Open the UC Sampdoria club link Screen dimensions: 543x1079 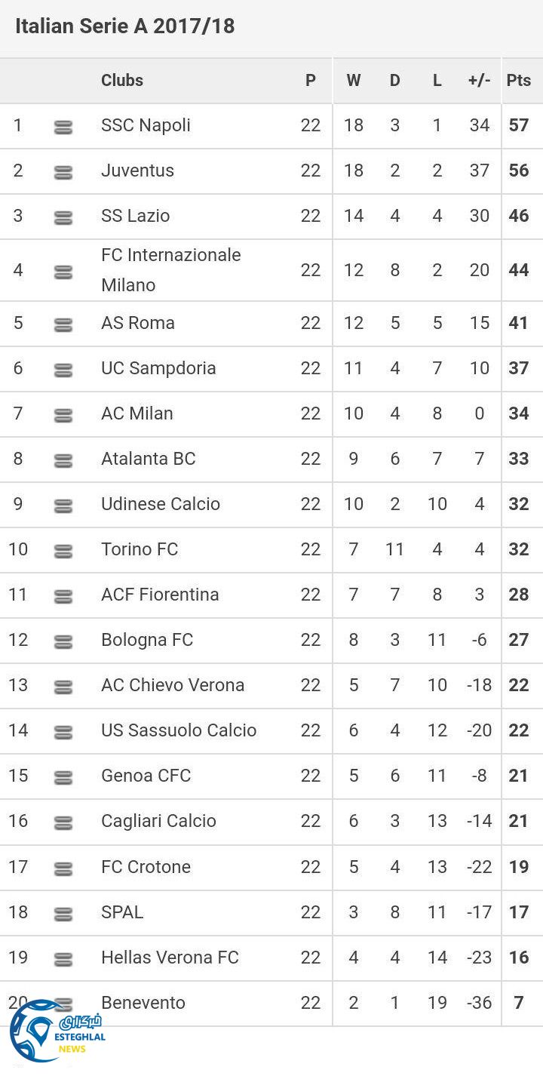click(158, 368)
